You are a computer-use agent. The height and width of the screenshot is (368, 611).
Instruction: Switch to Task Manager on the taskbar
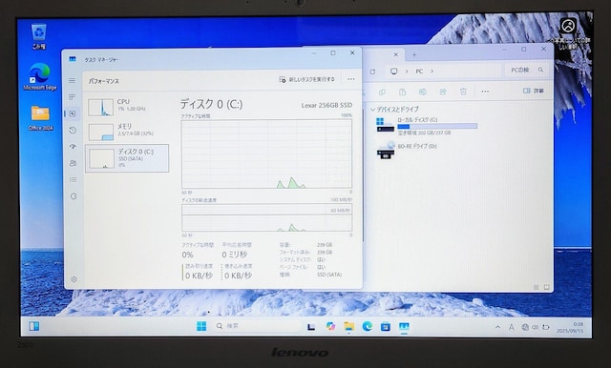point(404,326)
